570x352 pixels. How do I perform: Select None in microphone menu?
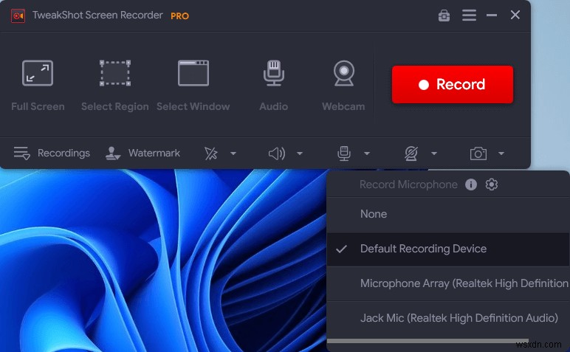tap(448, 214)
